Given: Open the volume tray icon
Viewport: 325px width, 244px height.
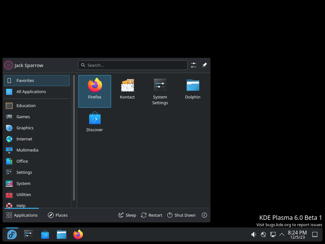Looking at the screenshot, I should (254, 235).
